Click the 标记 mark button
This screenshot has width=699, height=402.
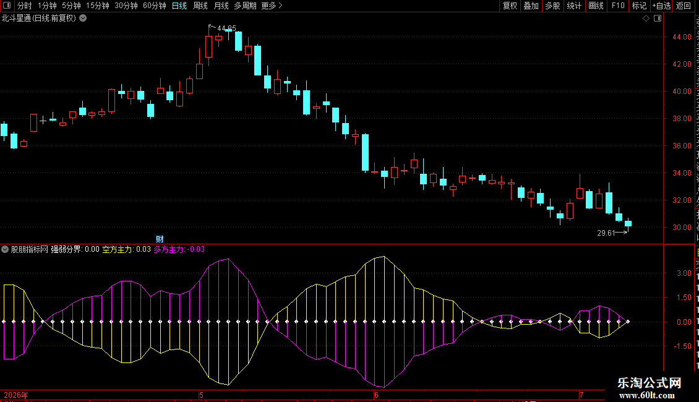[x=639, y=6]
